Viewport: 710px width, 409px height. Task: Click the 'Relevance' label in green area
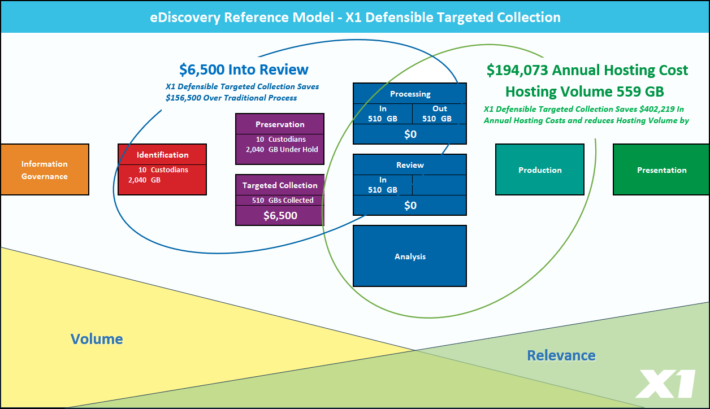(x=561, y=355)
